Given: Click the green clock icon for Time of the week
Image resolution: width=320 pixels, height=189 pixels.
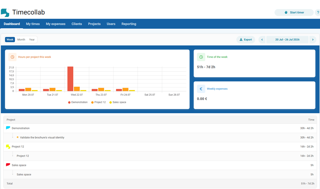Looking at the screenshot, I should 201,57.
